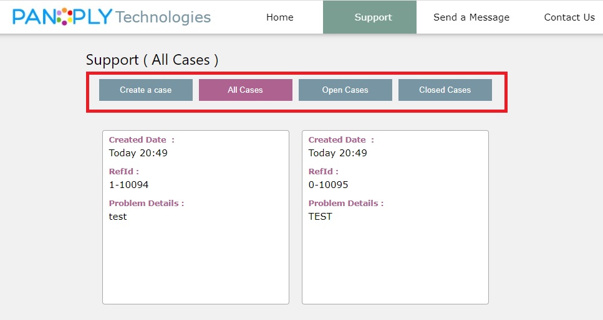Screen dimensions: 603x320
Task: Open case card with RefId 1-10094
Action: 196,217
